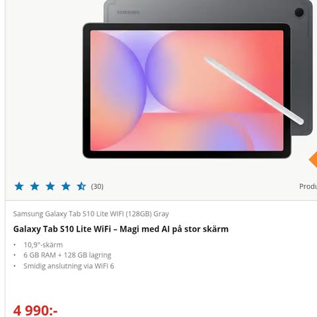Click the first rating star

(19, 186)
